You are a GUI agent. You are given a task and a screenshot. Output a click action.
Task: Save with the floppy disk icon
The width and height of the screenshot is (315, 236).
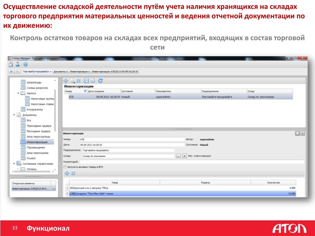pos(86,81)
